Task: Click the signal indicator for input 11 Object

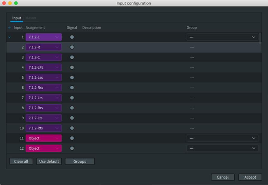Action: coord(72,138)
